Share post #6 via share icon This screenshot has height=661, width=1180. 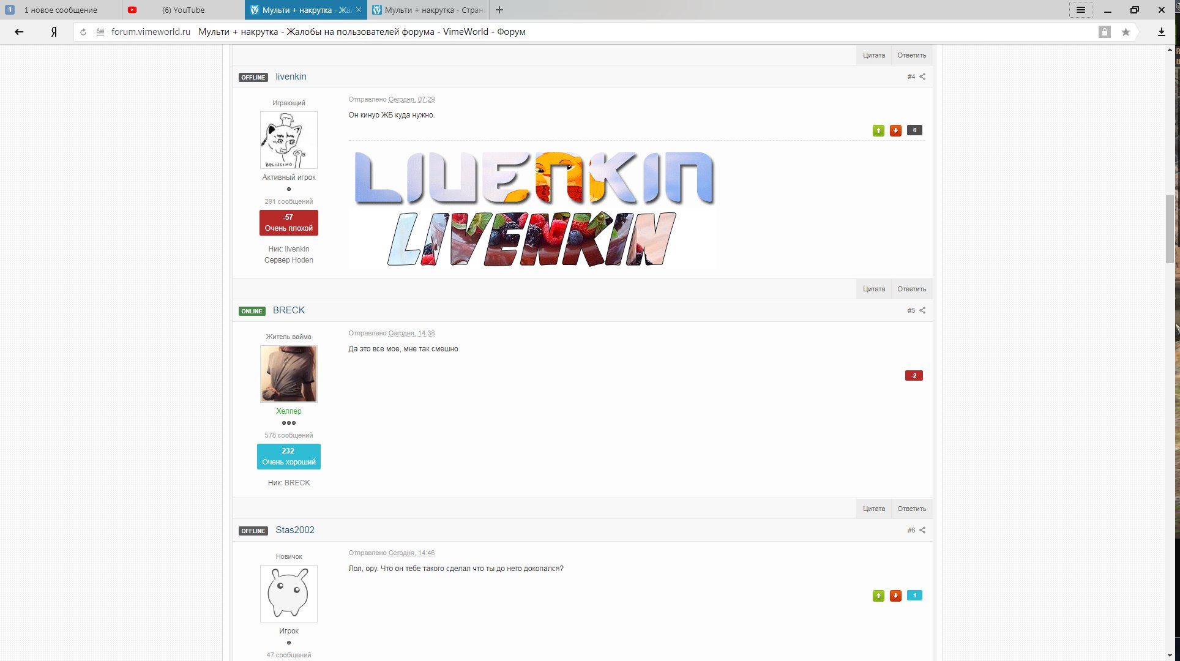922,530
